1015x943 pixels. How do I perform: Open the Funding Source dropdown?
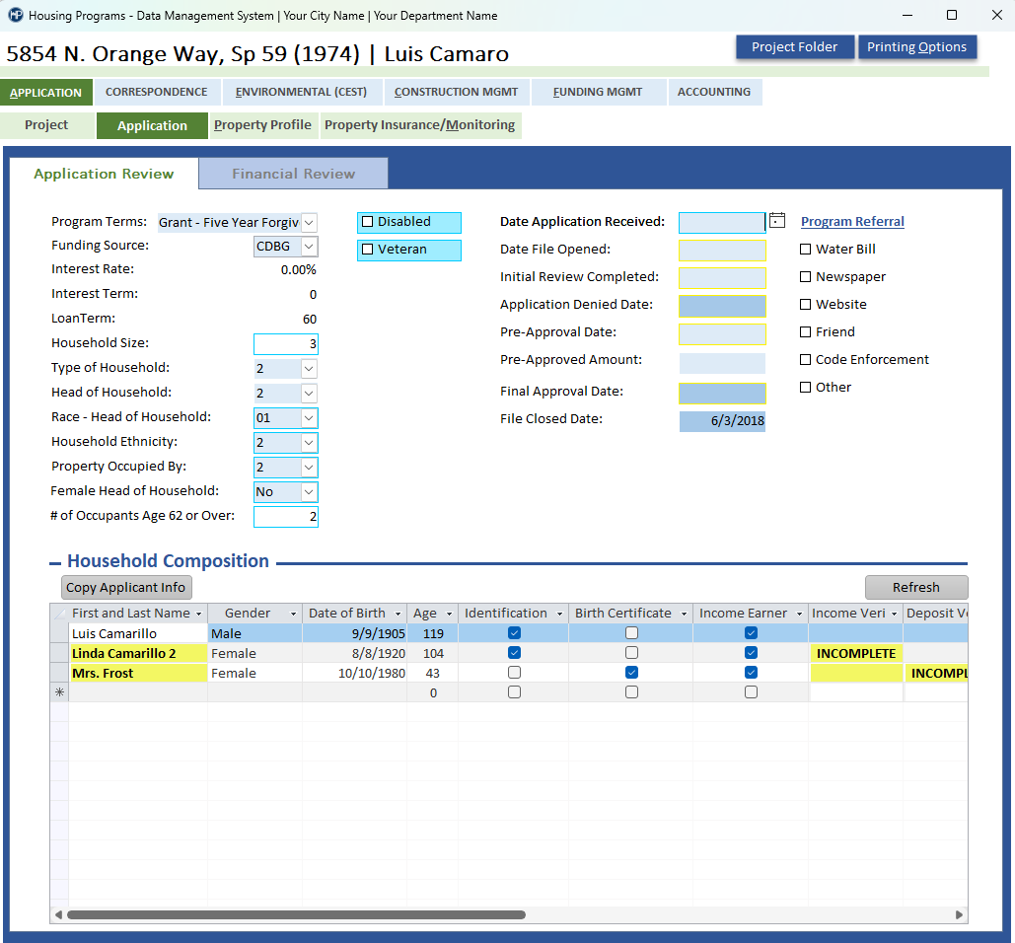(x=310, y=247)
